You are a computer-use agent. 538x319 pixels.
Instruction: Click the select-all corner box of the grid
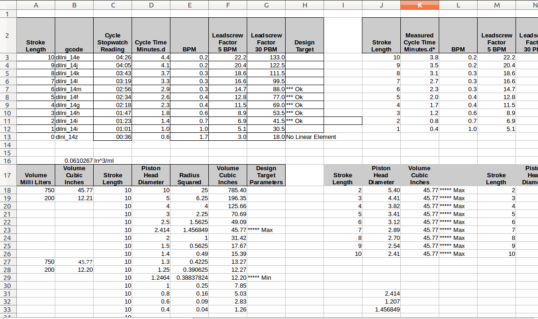point(8,5)
